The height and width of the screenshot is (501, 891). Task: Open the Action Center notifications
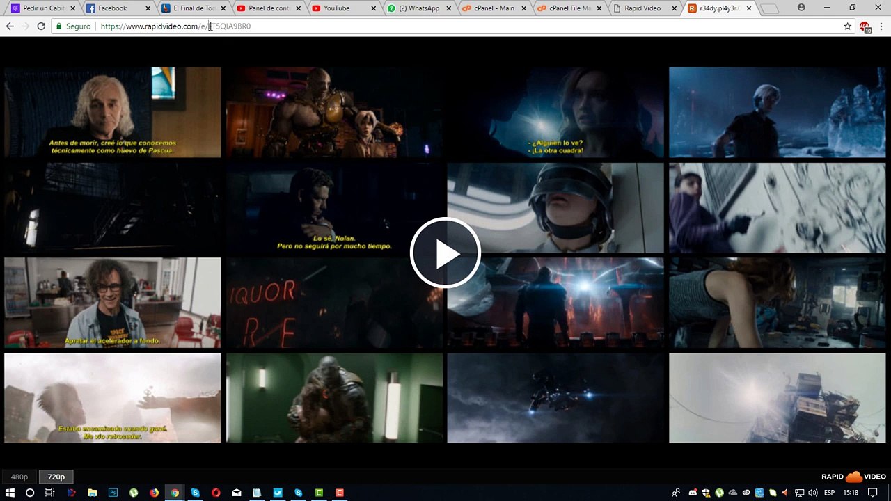872,493
